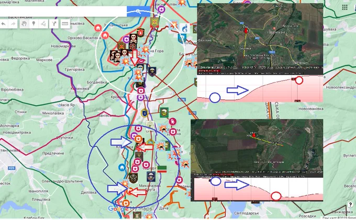The image size is (356, 220).
Task: Click the Світлодарськ town label
Action: point(247,213)
